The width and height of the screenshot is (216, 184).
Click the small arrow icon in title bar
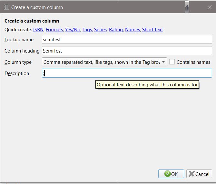187,7
